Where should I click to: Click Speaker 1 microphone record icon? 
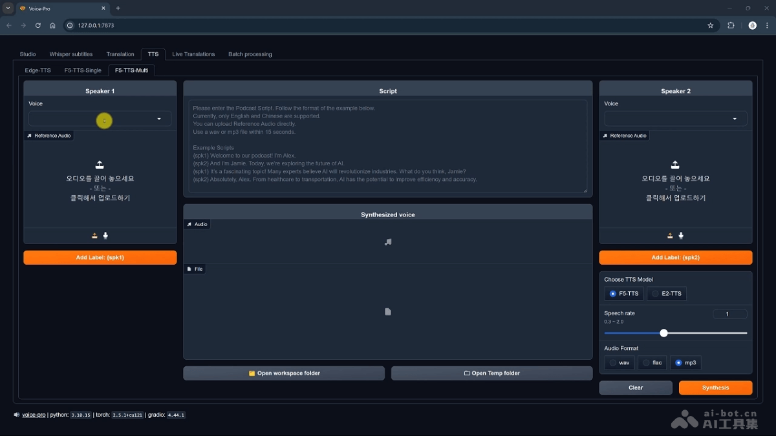pyautogui.click(x=105, y=236)
